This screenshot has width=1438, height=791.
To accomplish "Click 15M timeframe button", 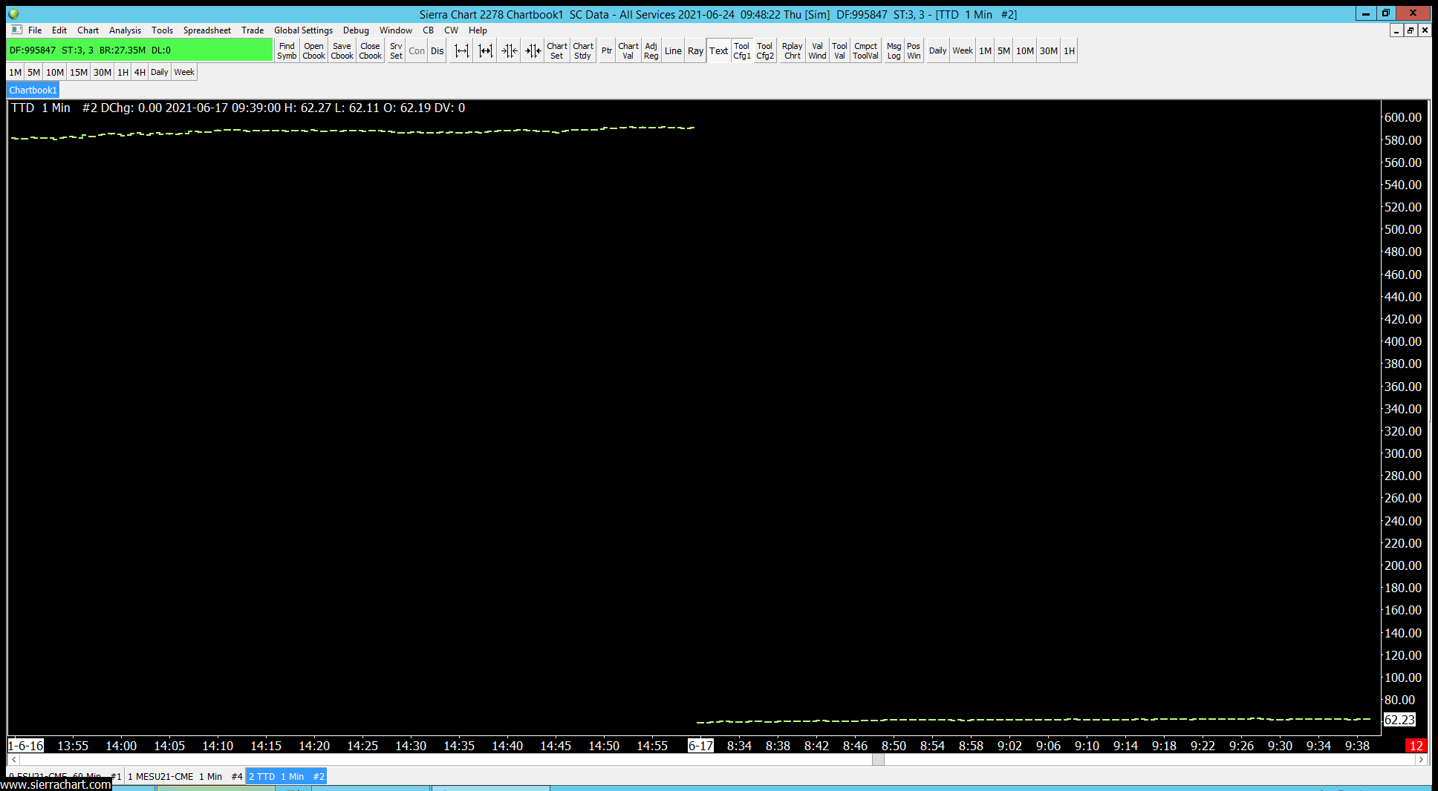I will [79, 72].
